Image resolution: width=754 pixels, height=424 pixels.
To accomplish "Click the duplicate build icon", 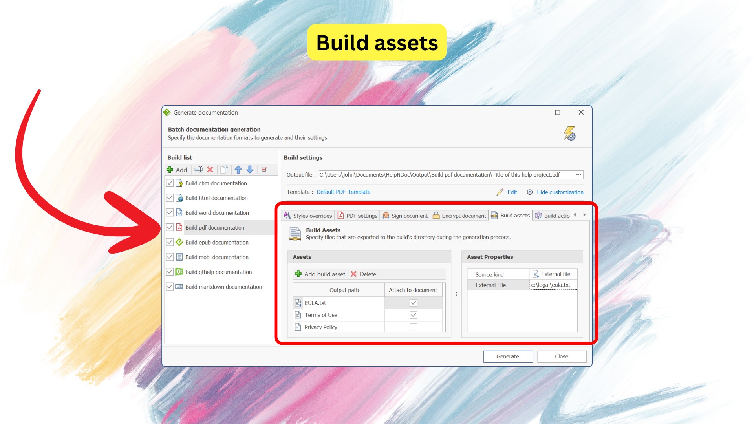I will (x=224, y=170).
